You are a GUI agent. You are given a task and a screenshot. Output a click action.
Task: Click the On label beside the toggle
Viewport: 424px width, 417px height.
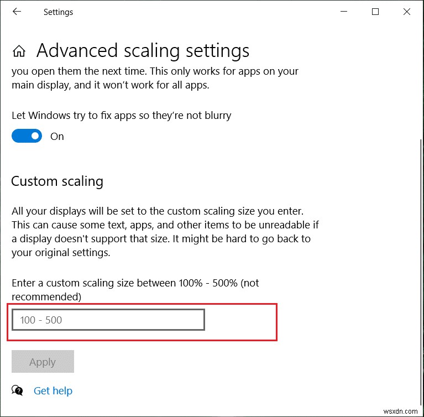(57, 137)
